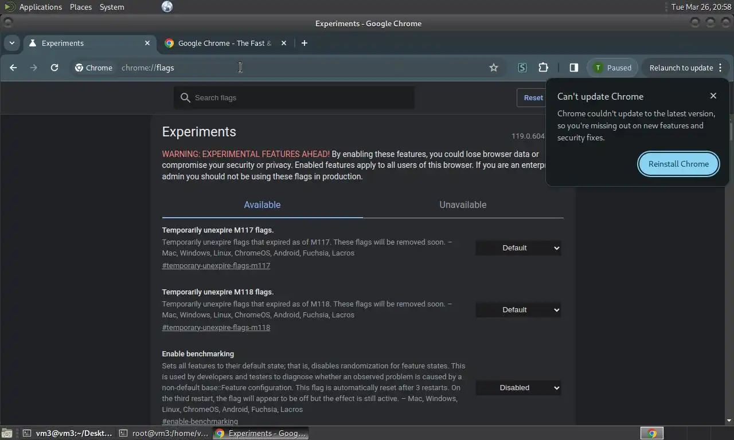
Task: Switch to vm3@vm3:~/Deskt... terminal in taskbar
Action: tap(68, 434)
